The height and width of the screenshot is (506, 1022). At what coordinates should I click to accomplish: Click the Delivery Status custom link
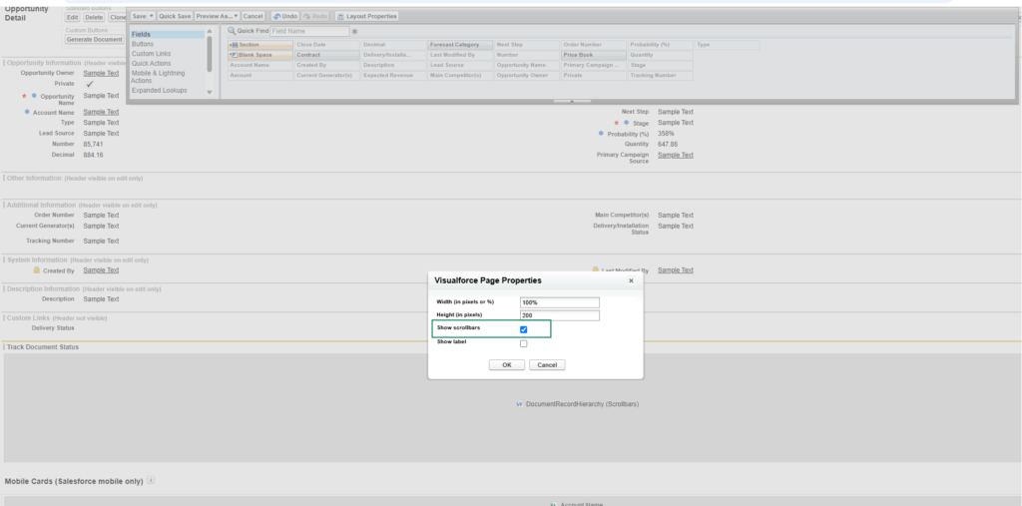[53, 328]
